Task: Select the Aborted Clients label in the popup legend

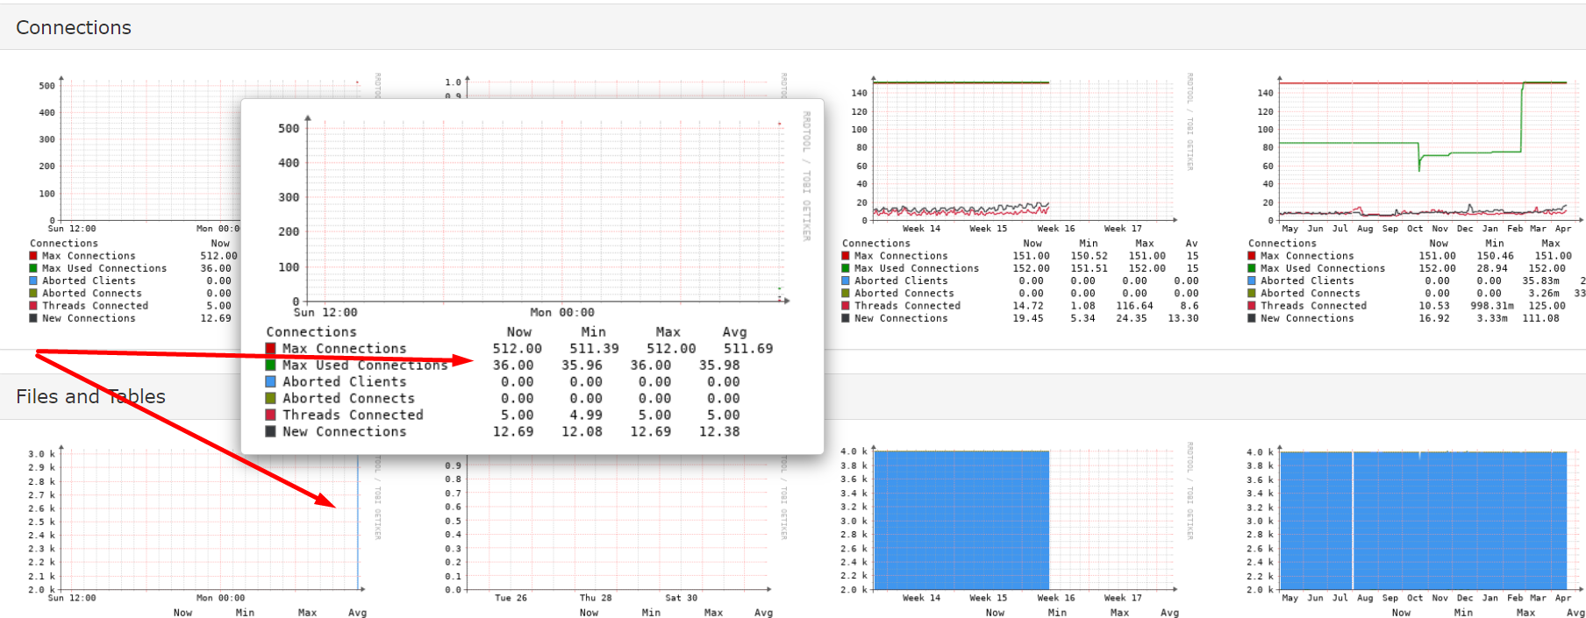Action: [x=345, y=382]
